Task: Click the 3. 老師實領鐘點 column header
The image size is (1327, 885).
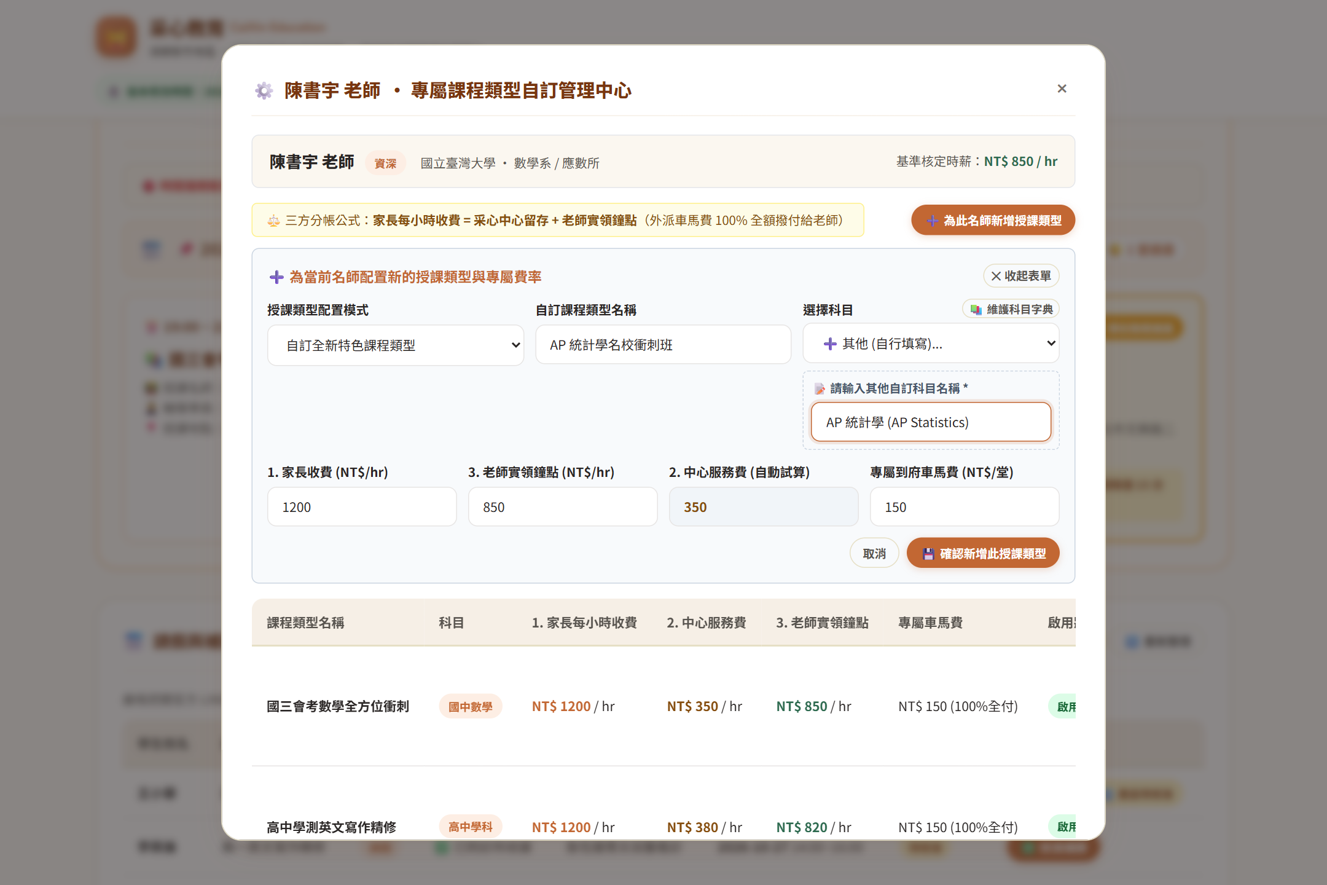Action: [x=822, y=623]
